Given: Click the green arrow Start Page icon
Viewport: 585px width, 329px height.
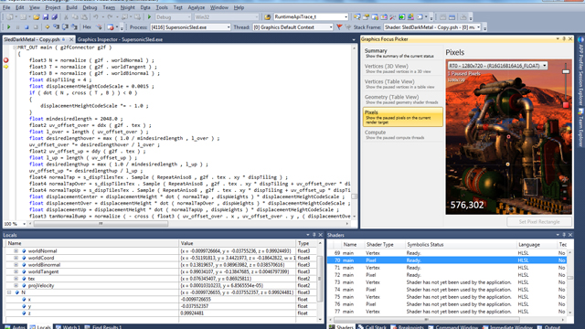Looking at the screenshot, I should [402, 17].
